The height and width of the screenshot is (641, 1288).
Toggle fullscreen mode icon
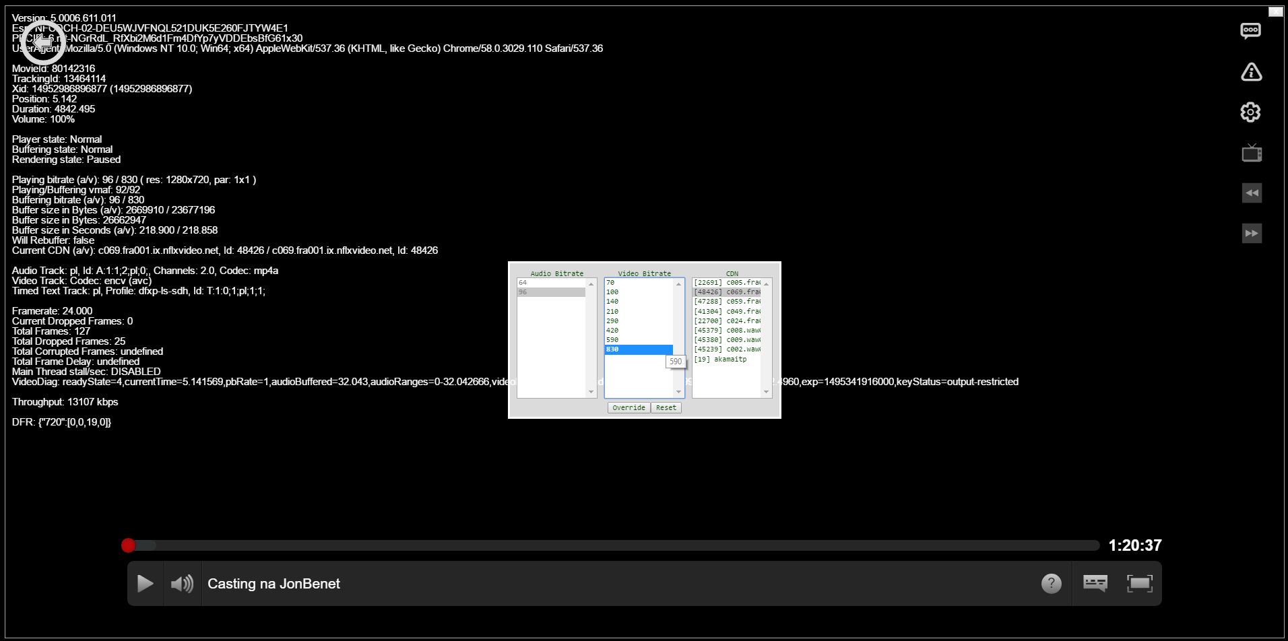point(1140,583)
